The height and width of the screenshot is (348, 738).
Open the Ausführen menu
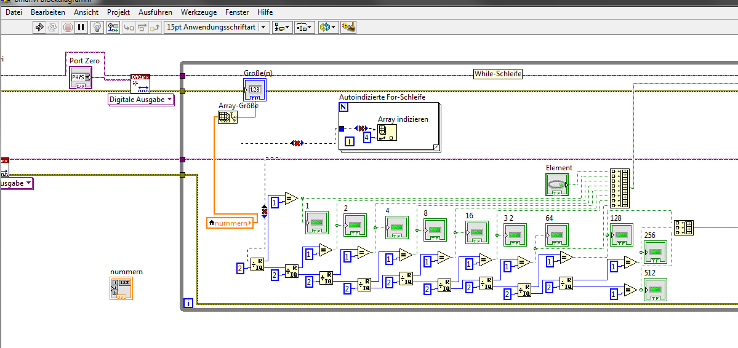pyautogui.click(x=156, y=12)
